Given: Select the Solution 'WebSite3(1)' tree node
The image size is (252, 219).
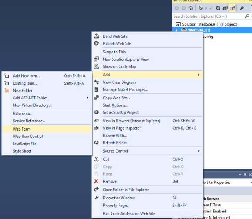Looking at the screenshot, I should [210, 24].
